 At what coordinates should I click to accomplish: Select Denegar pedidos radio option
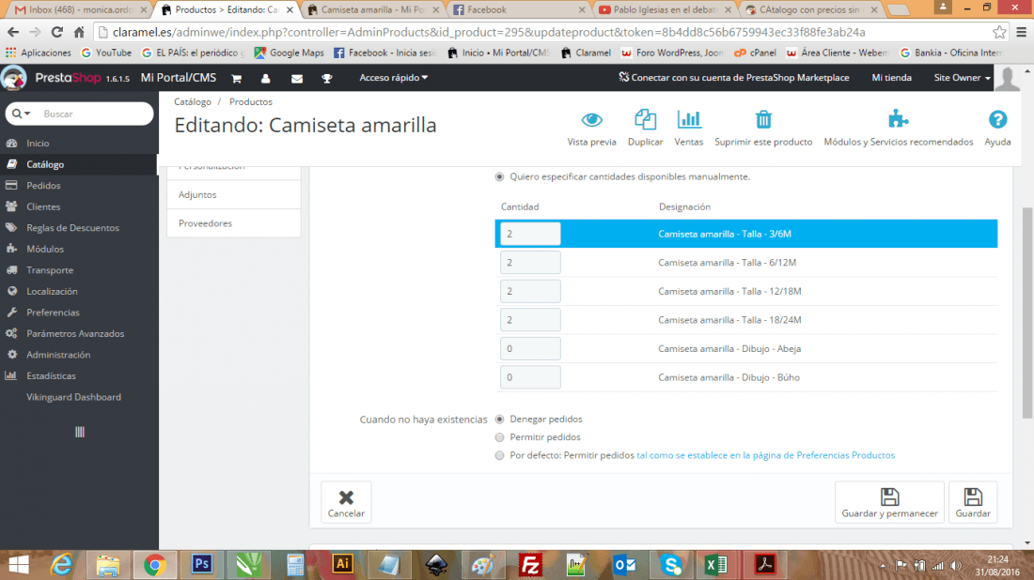pyautogui.click(x=499, y=420)
